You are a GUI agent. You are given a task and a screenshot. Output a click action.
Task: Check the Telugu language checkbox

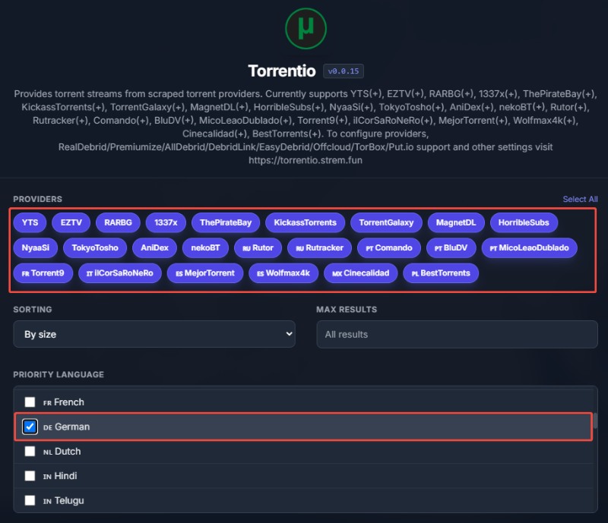[x=30, y=500]
